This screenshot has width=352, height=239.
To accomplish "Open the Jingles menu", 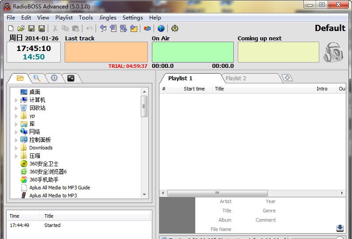I will coord(108,18).
